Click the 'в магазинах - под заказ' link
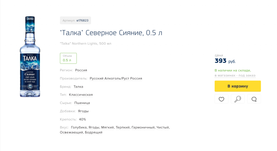Viewport: 277px width, 151px height. [x=235, y=75]
